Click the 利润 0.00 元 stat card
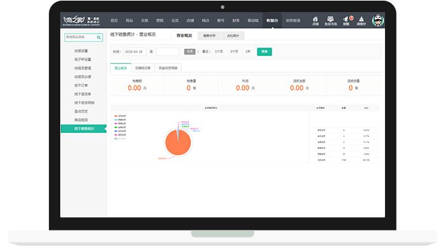Image resolution: width=444 pixels, height=247 pixels. coord(245,85)
